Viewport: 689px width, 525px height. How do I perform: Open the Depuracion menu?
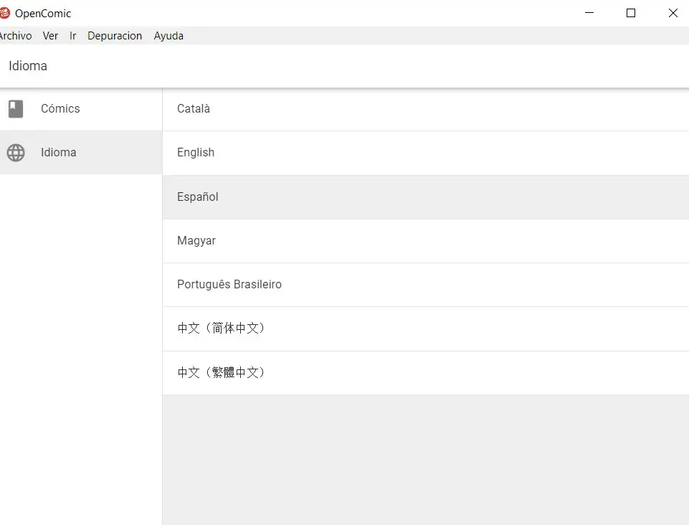click(x=115, y=36)
